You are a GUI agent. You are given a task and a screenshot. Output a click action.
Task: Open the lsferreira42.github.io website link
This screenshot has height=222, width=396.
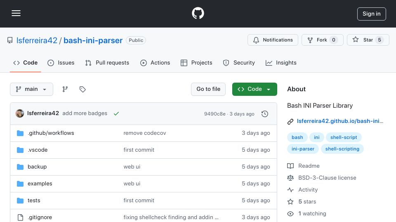pyautogui.click(x=340, y=121)
